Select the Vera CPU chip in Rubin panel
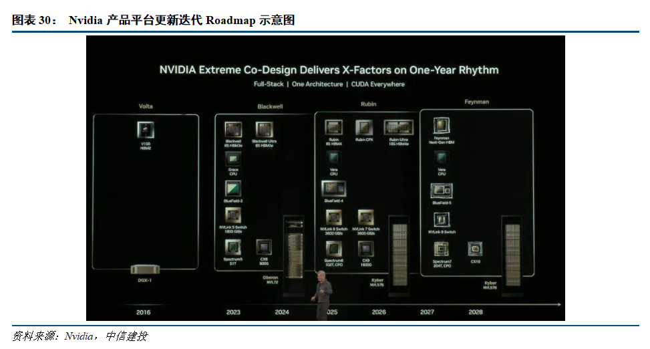Viewport: 650px width, 349px height. [x=334, y=158]
